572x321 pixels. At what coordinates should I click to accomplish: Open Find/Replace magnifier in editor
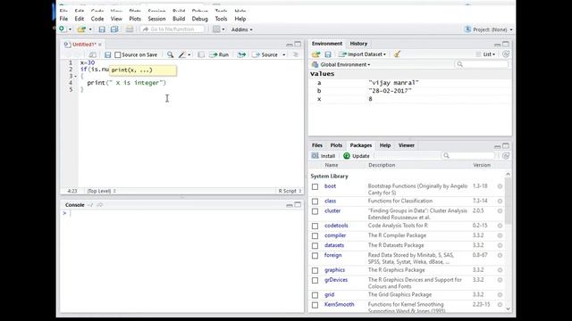170,54
